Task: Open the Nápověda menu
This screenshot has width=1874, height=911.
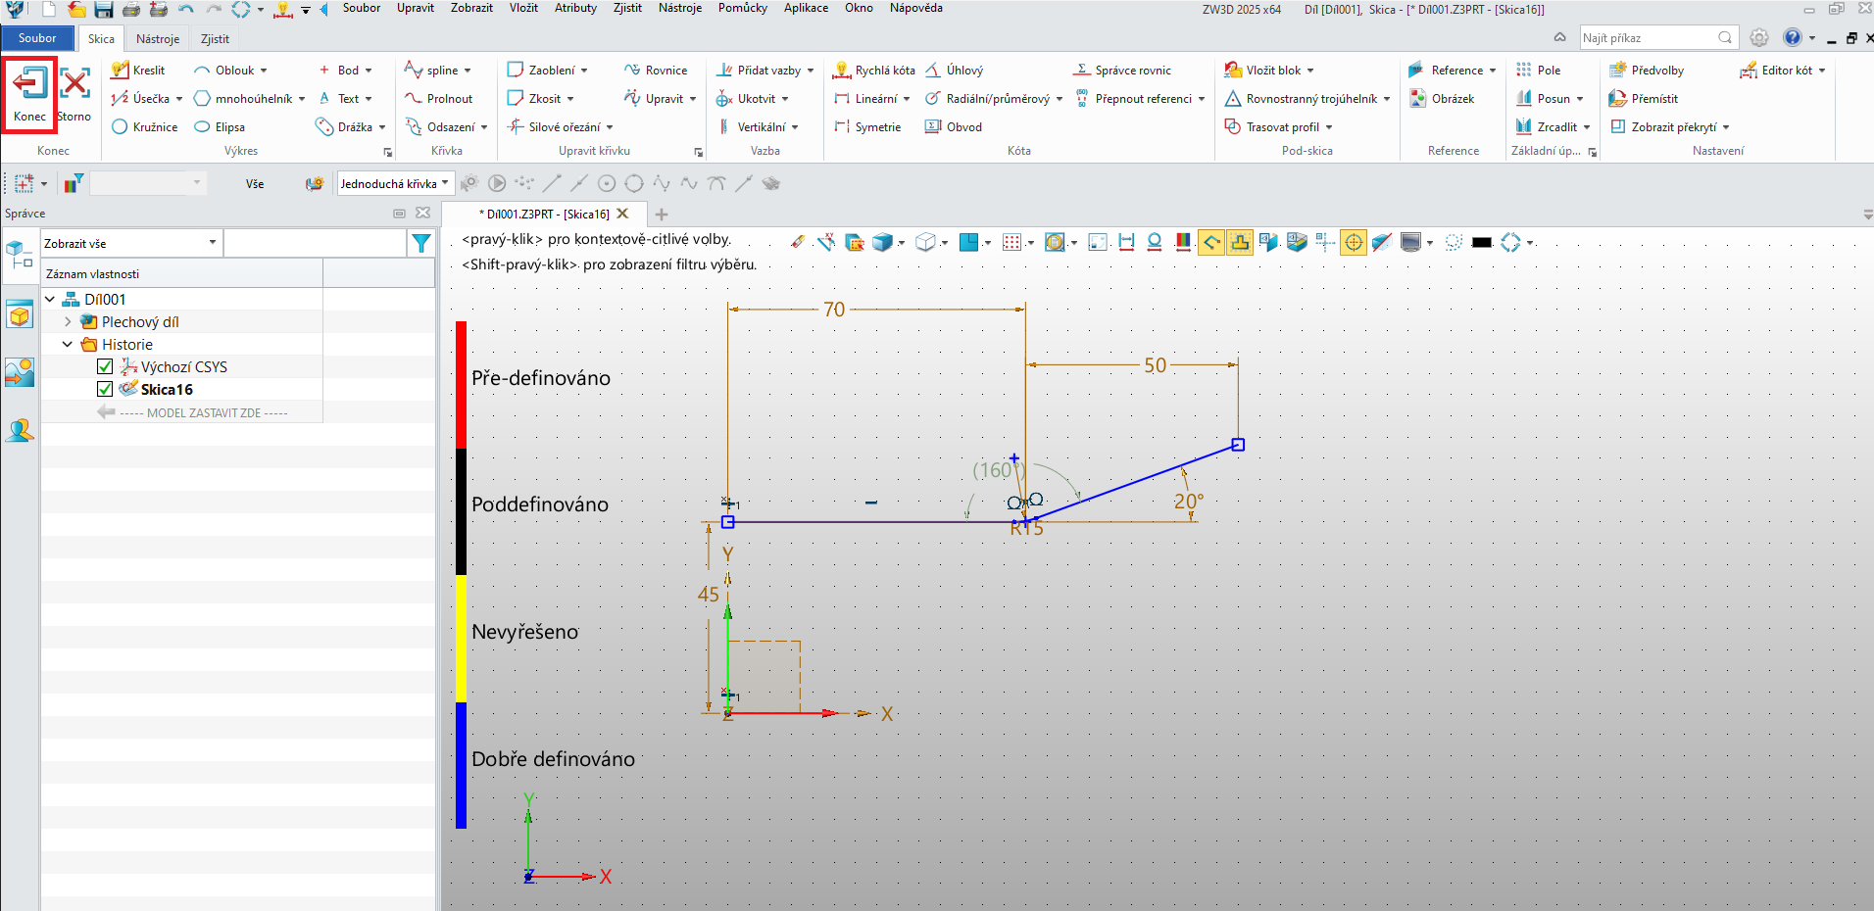Action: coord(916,8)
